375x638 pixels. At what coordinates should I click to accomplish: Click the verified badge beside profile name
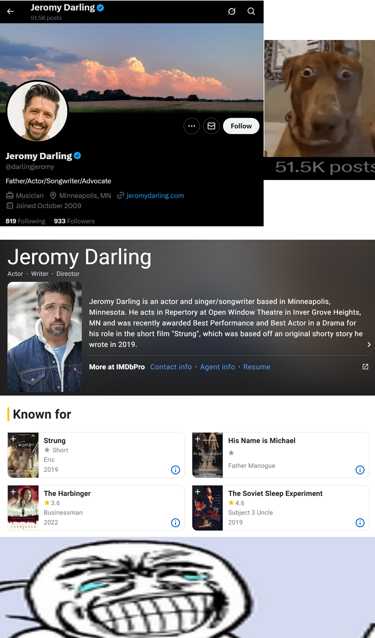78,156
